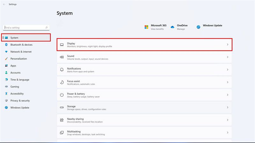Expand the Storage row chevron

(x=228, y=107)
